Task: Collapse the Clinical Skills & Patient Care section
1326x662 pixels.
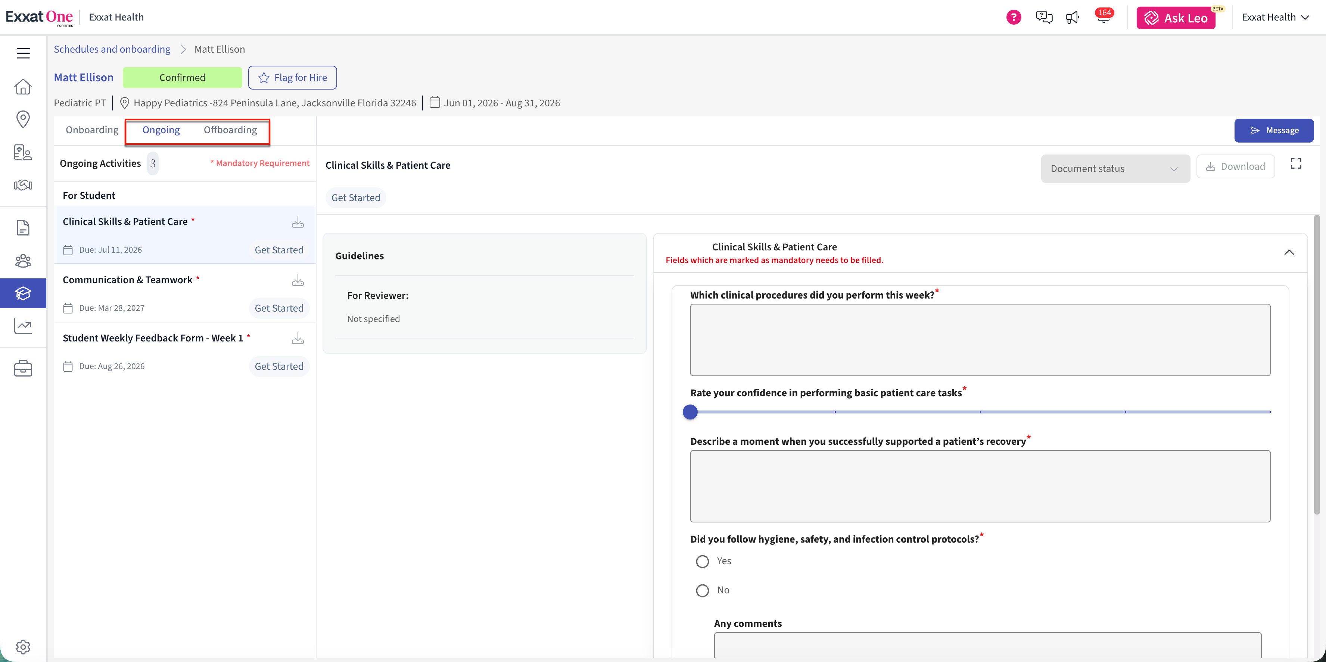Action: click(x=1289, y=252)
